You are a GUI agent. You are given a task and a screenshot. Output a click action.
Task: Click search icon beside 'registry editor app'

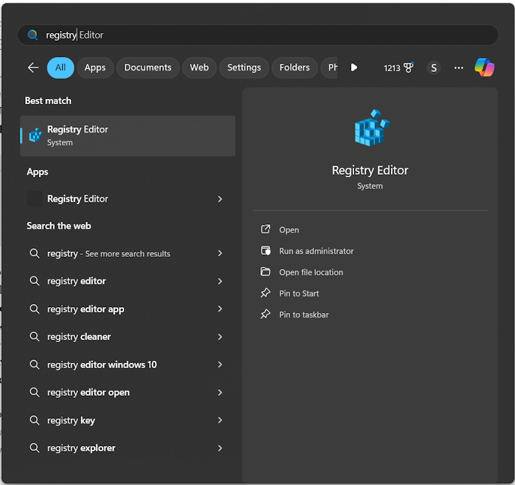pos(34,309)
